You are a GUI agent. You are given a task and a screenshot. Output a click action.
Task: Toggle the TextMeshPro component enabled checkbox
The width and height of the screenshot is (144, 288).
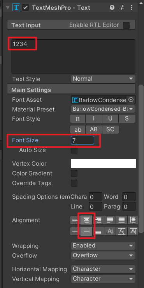coord(26,7)
